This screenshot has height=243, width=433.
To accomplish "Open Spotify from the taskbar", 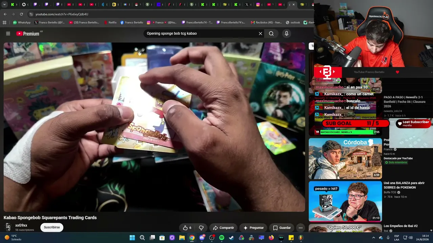I will [222, 238].
